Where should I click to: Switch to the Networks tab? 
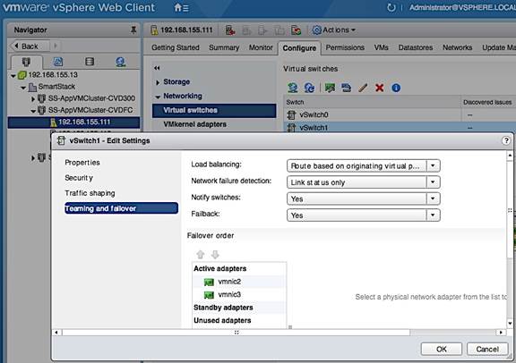457,47
